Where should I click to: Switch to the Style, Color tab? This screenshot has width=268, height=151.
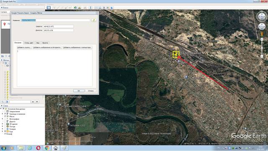click(29, 43)
